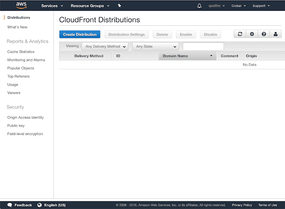Click the Disable button

click(x=211, y=34)
